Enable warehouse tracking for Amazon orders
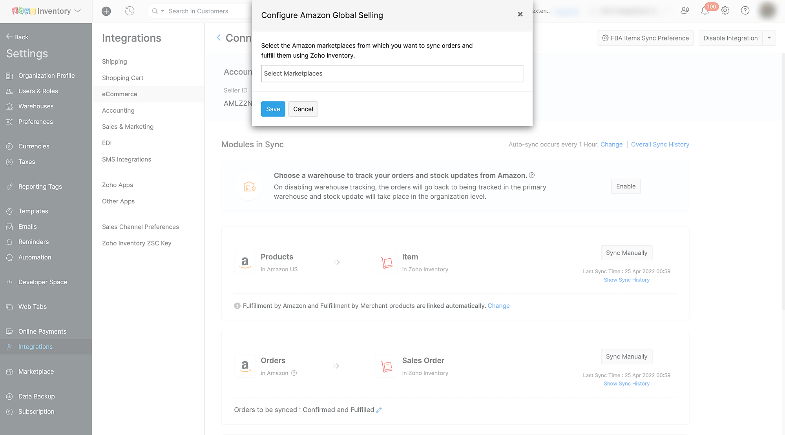Screen dimensions: 785x435 point(626,186)
